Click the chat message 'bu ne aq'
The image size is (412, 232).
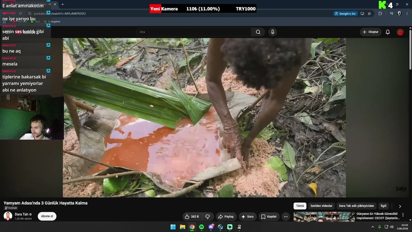point(12,51)
